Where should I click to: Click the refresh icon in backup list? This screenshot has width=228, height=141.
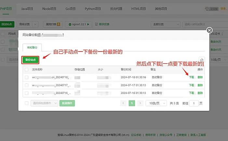[x=202, y=60]
